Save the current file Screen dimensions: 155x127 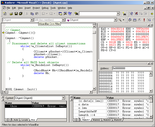[x=16, y=14]
